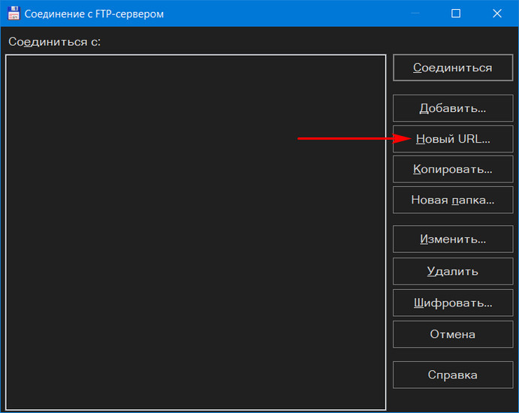Cancel the dialog with Отмена

click(x=453, y=334)
